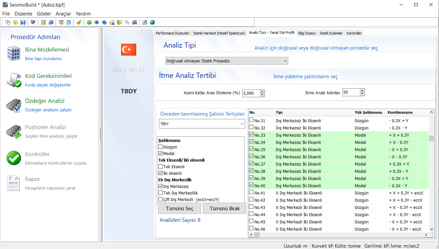Viewport: 439px width, 249px height.
Task: Switch to the Bilgi Düzeyi tab
Action: [307, 33]
